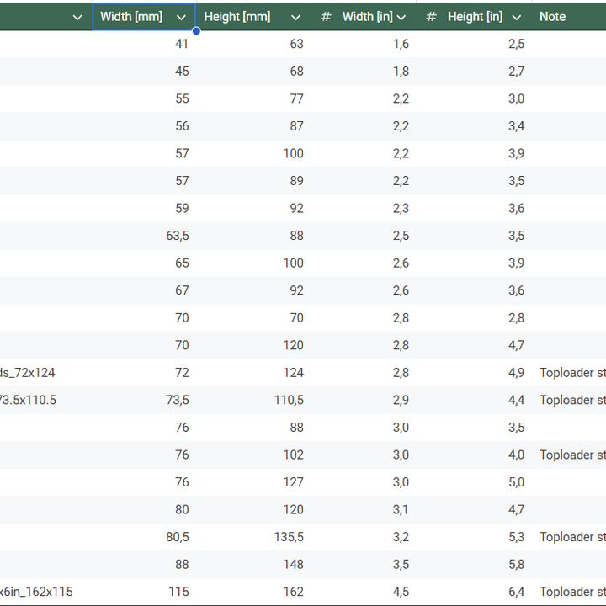Open the leftmost column's dropdown chevron
The width and height of the screenshot is (606, 606).
point(77,17)
